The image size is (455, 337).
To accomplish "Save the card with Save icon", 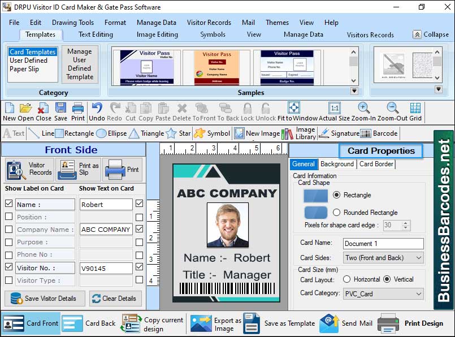I will coord(60,112).
